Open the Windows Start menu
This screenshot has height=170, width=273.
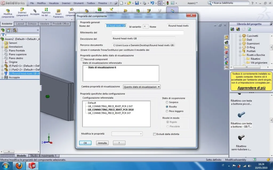(6, 166)
